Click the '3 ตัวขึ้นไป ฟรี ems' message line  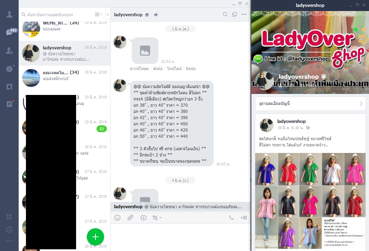[x=170, y=148]
